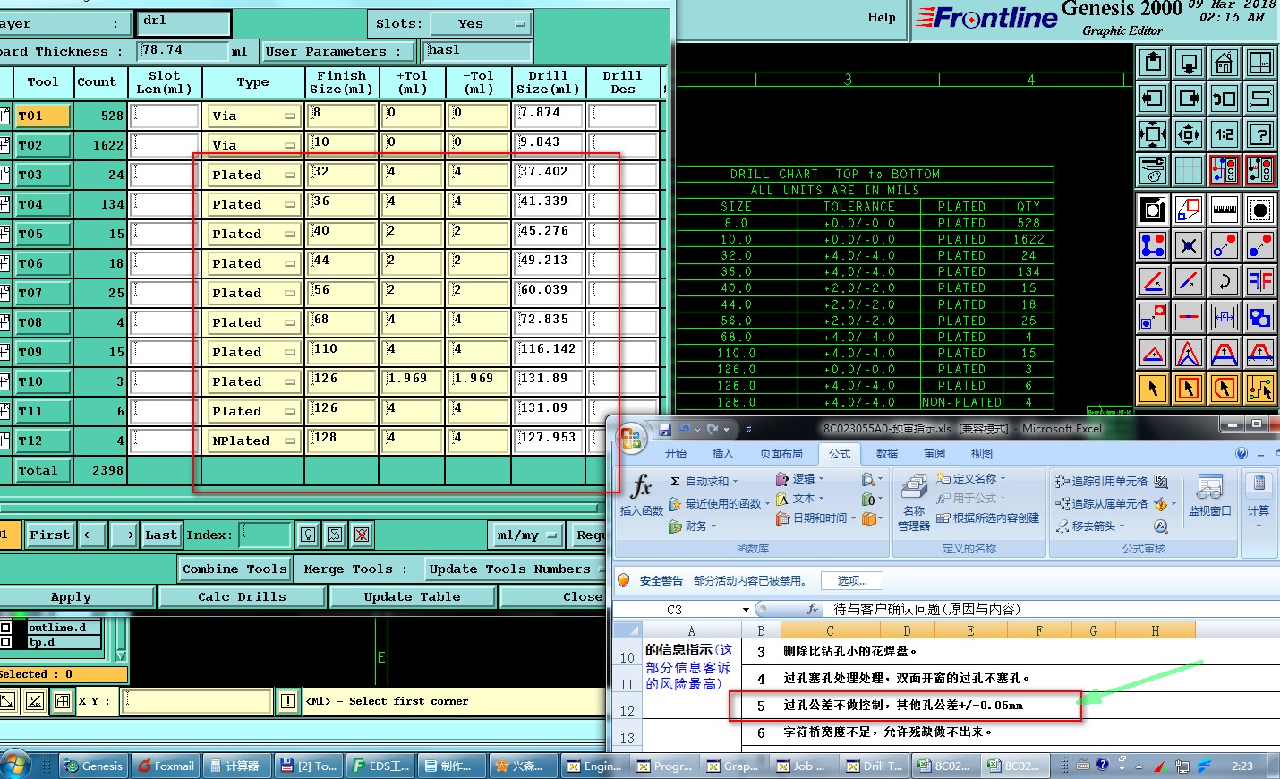Screen dimensions: 1280x779
Task: Click the lightbulb icon next to Index field
Action: tap(308, 535)
